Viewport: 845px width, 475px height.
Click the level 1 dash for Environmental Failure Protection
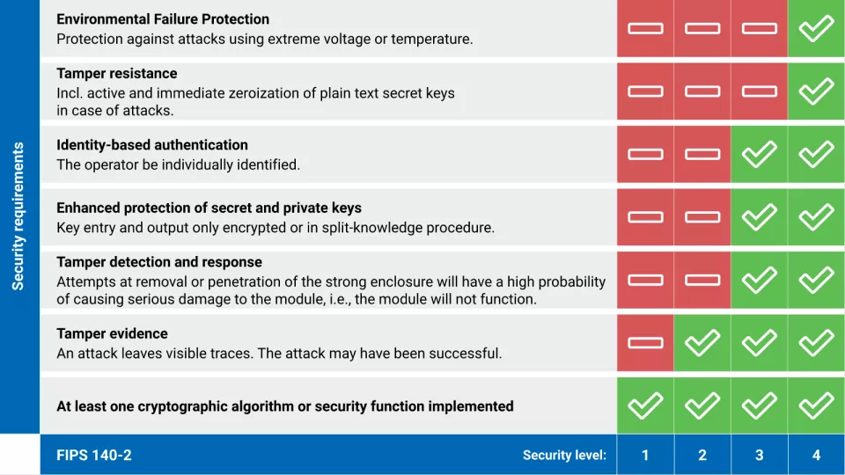(x=645, y=28)
